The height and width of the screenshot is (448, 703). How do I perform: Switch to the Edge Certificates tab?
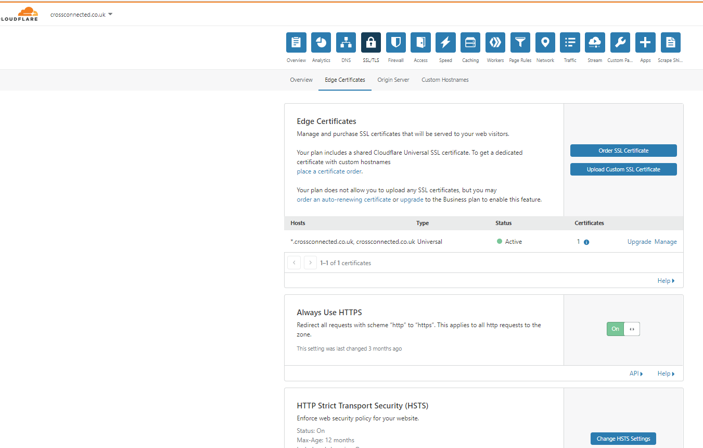pyautogui.click(x=345, y=80)
